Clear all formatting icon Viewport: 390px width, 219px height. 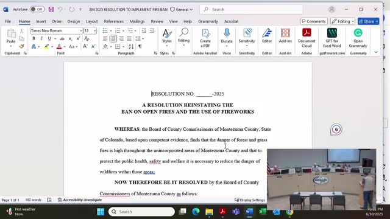point(87,38)
